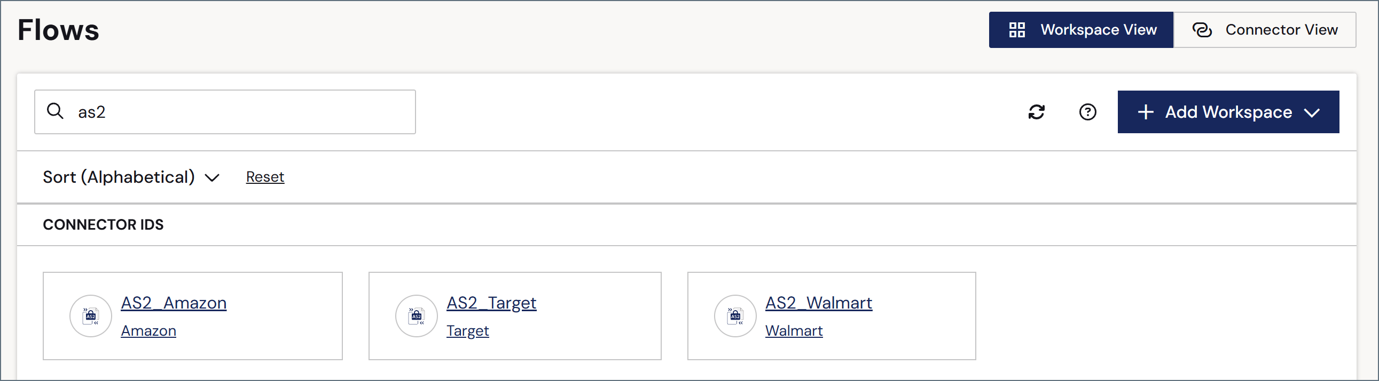
Task: Open the AS2_Target connector link
Action: (491, 303)
